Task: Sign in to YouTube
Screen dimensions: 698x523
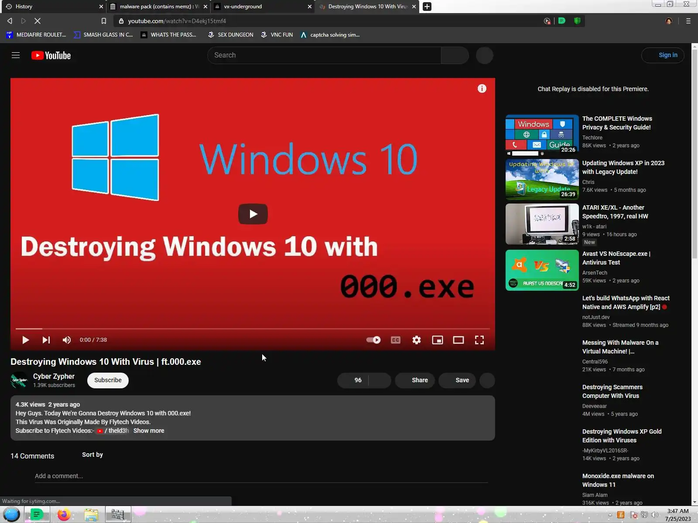Action: [663, 55]
